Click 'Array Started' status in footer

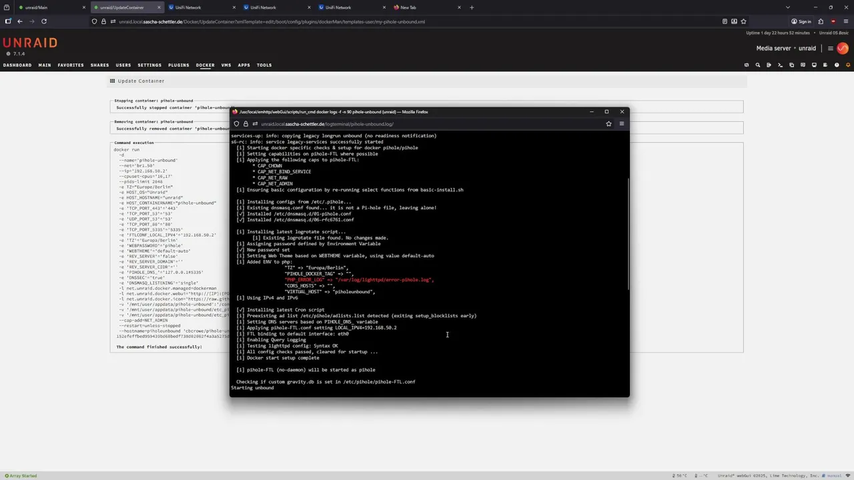[x=21, y=476]
